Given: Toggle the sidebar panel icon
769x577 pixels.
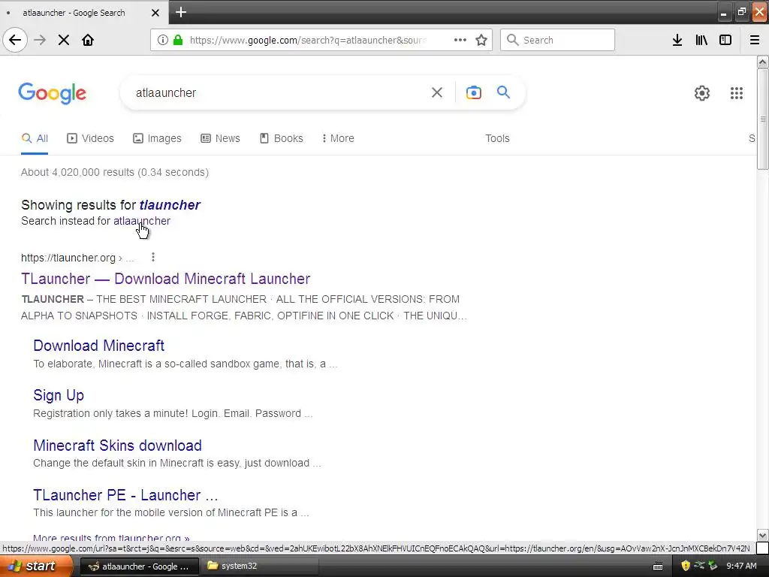Looking at the screenshot, I should (x=725, y=40).
